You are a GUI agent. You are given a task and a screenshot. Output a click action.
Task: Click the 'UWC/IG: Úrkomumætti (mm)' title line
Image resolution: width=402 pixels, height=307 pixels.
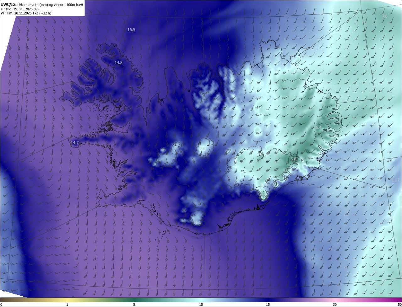(x=42, y=4)
